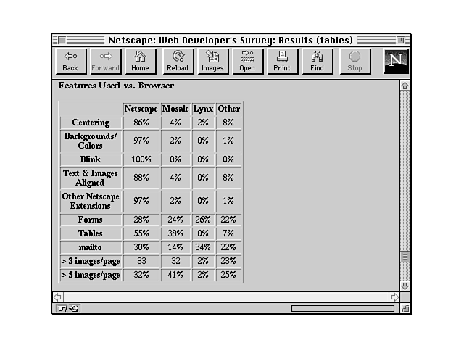
Task: Click the vertical scrollbar thumb
Action: (405, 257)
